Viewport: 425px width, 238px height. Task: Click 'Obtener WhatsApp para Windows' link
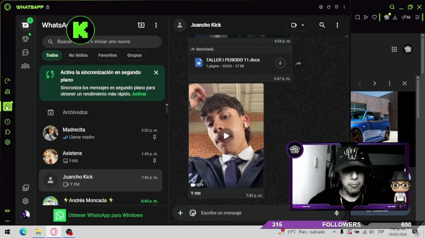(x=105, y=215)
